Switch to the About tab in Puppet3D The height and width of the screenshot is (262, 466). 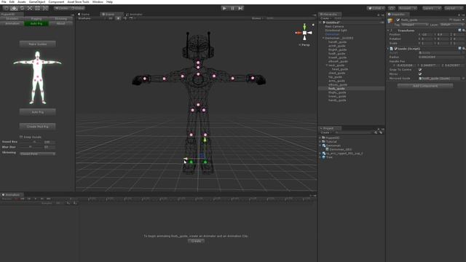(x=60, y=23)
